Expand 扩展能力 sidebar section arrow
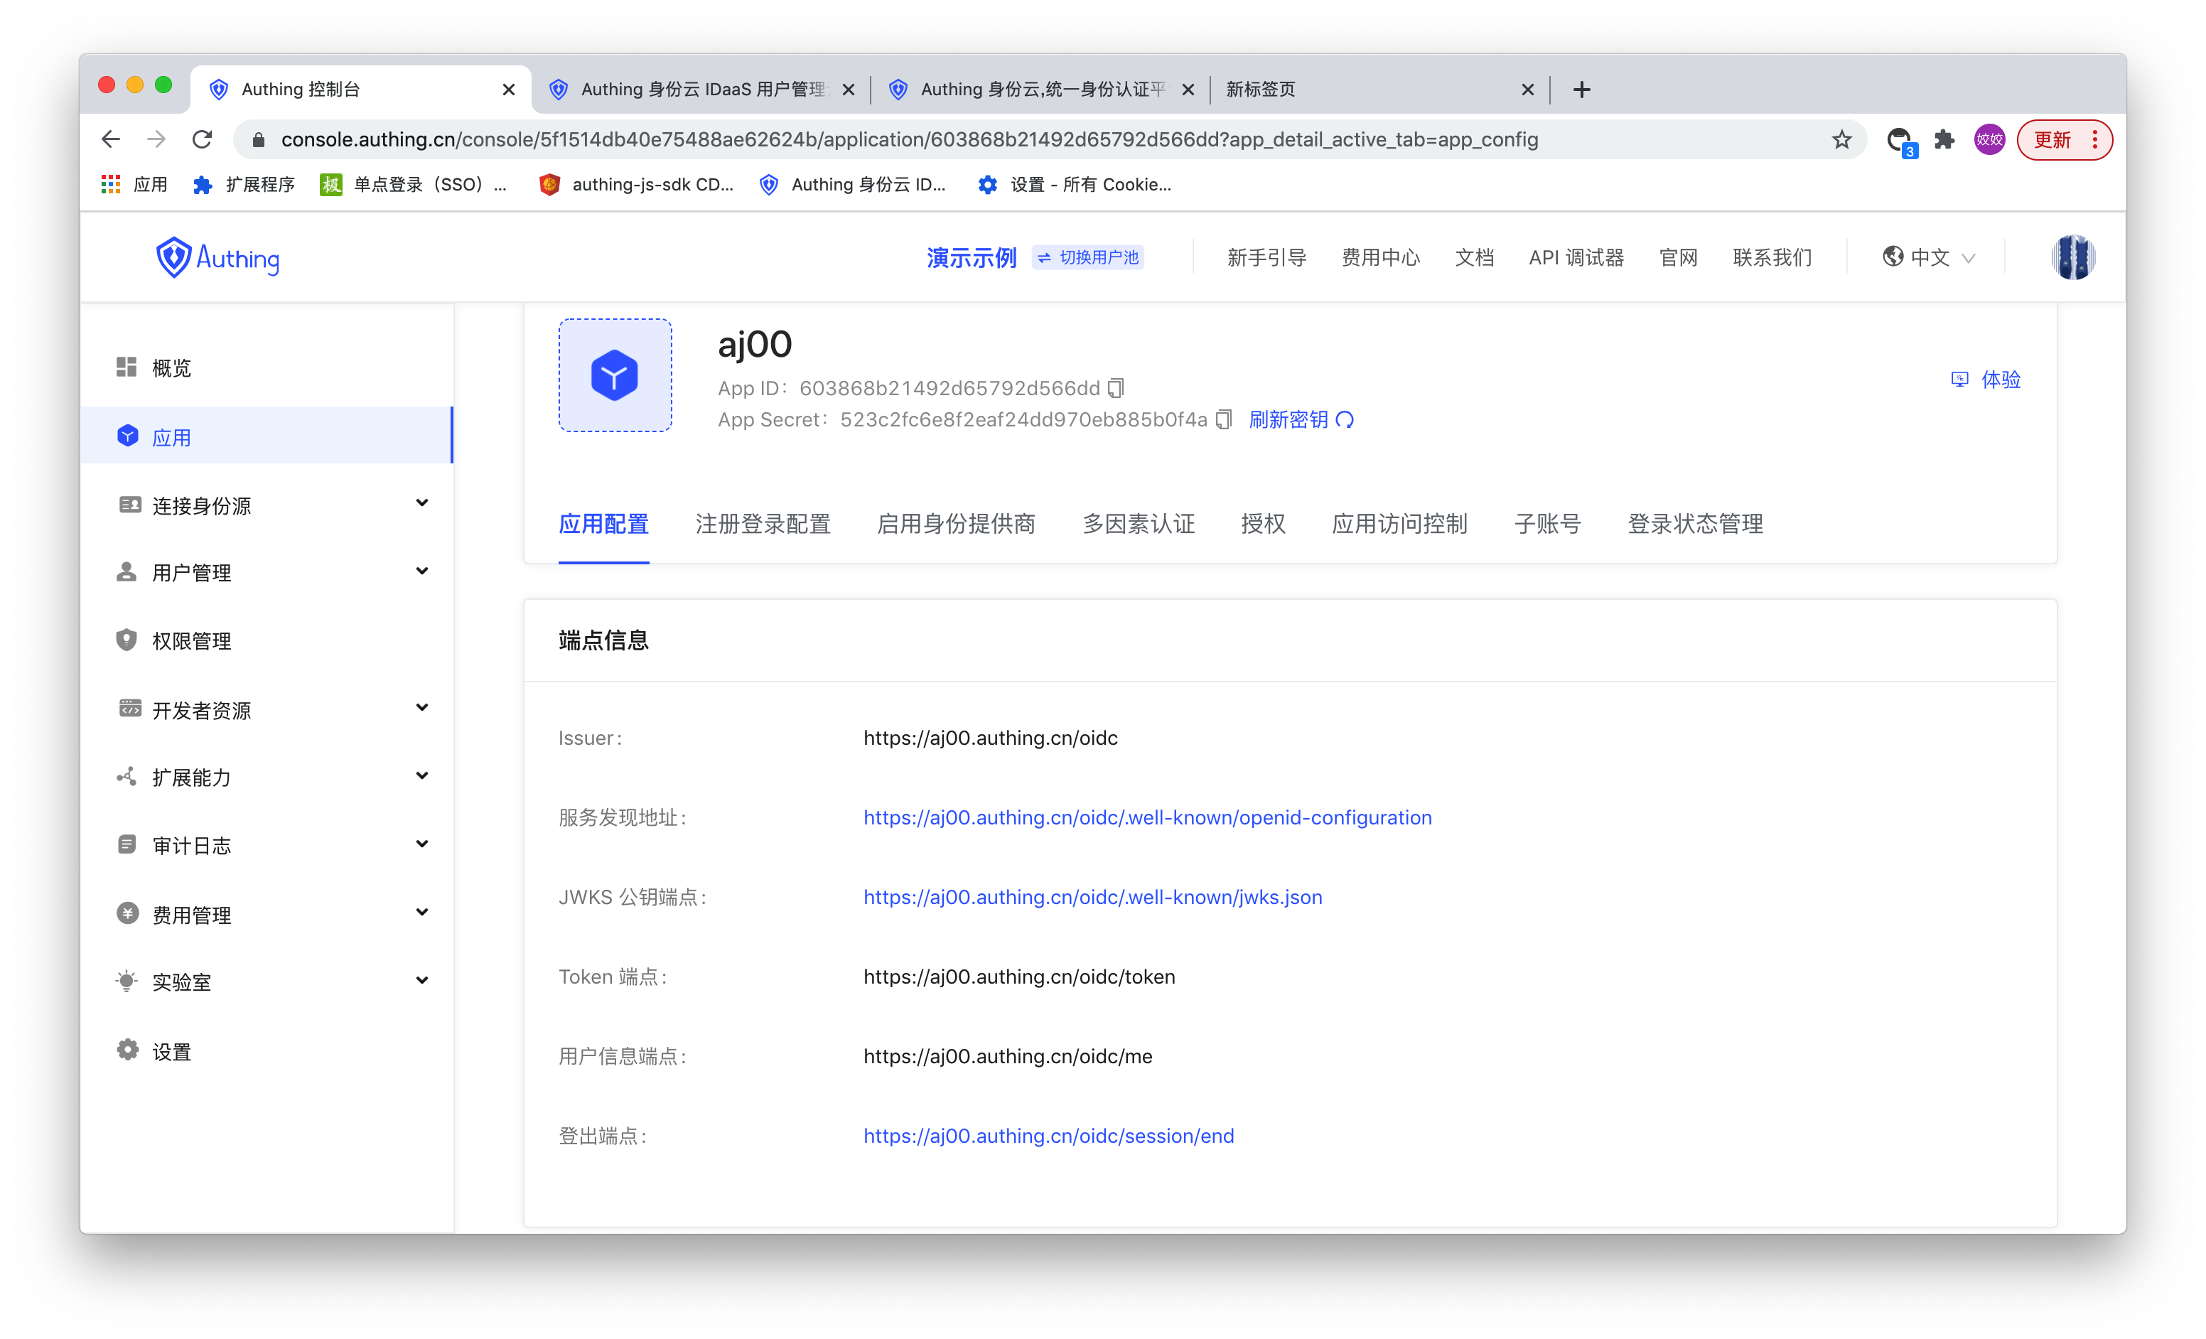The height and width of the screenshot is (1339, 2206). pyautogui.click(x=421, y=777)
